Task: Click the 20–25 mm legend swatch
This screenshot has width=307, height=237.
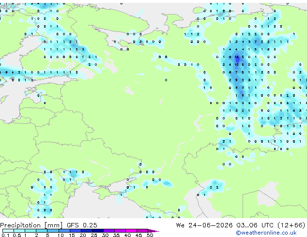Action: pyautogui.click(x=86, y=231)
